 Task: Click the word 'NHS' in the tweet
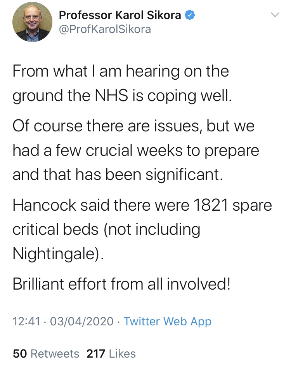[x=111, y=96]
